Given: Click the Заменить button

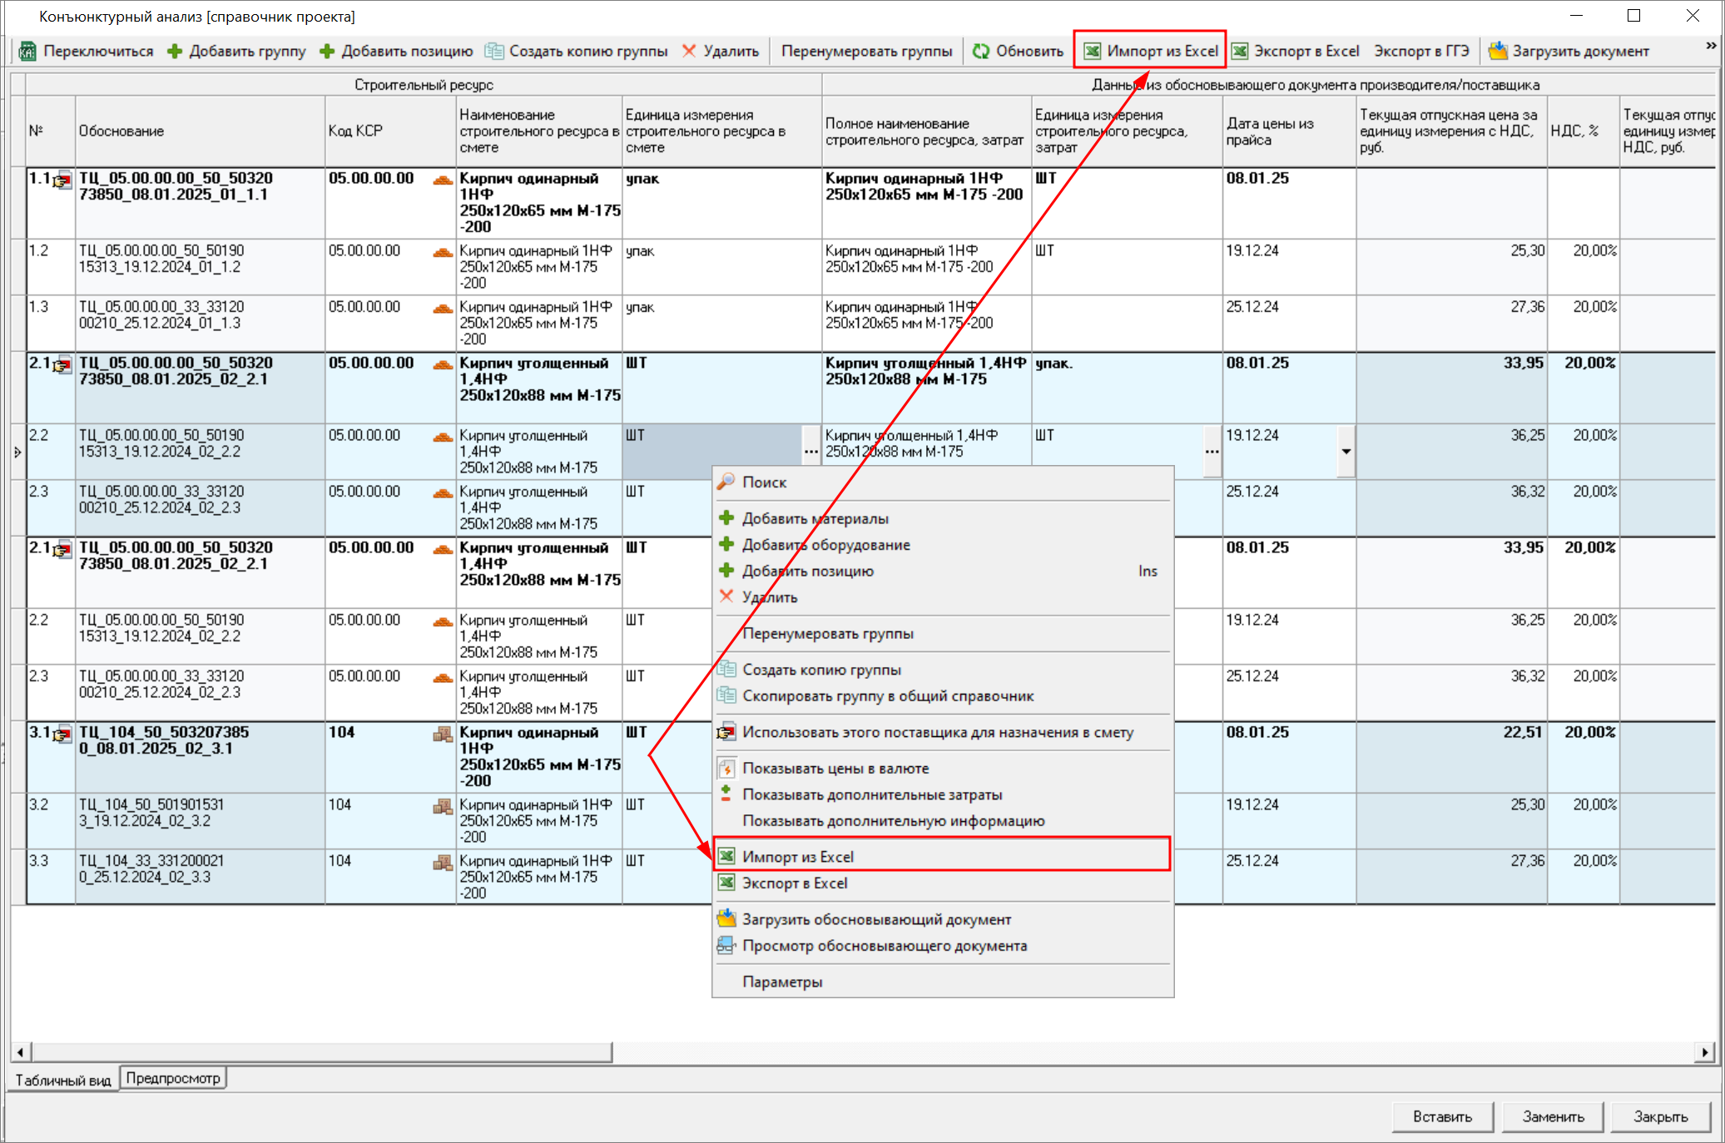Looking at the screenshot, I should coord(1553,1116).
